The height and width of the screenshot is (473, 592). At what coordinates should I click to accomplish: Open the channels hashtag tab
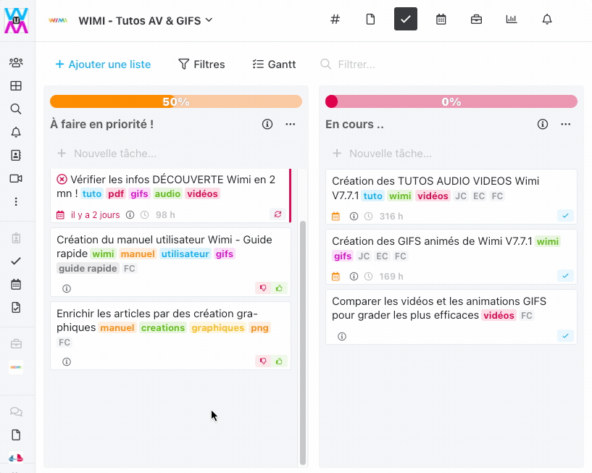(x=335, y=19)
